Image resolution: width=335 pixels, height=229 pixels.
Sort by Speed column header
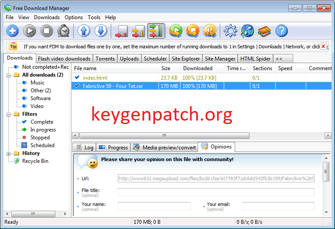tap(291, 68)
